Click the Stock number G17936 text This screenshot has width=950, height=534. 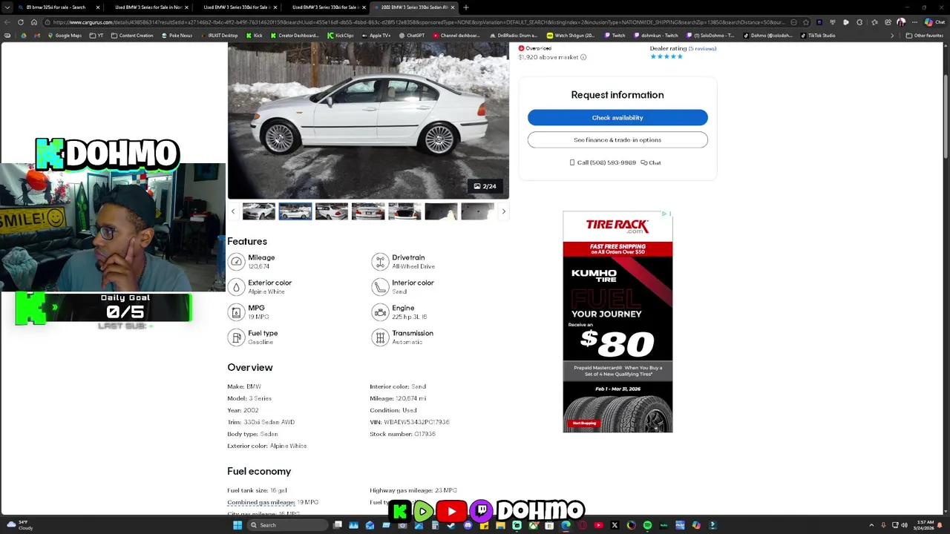tap(402, 434)
